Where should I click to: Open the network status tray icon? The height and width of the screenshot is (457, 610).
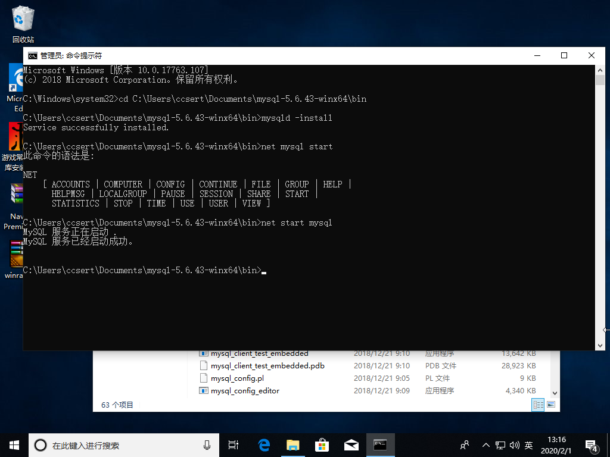coord(500,445)
